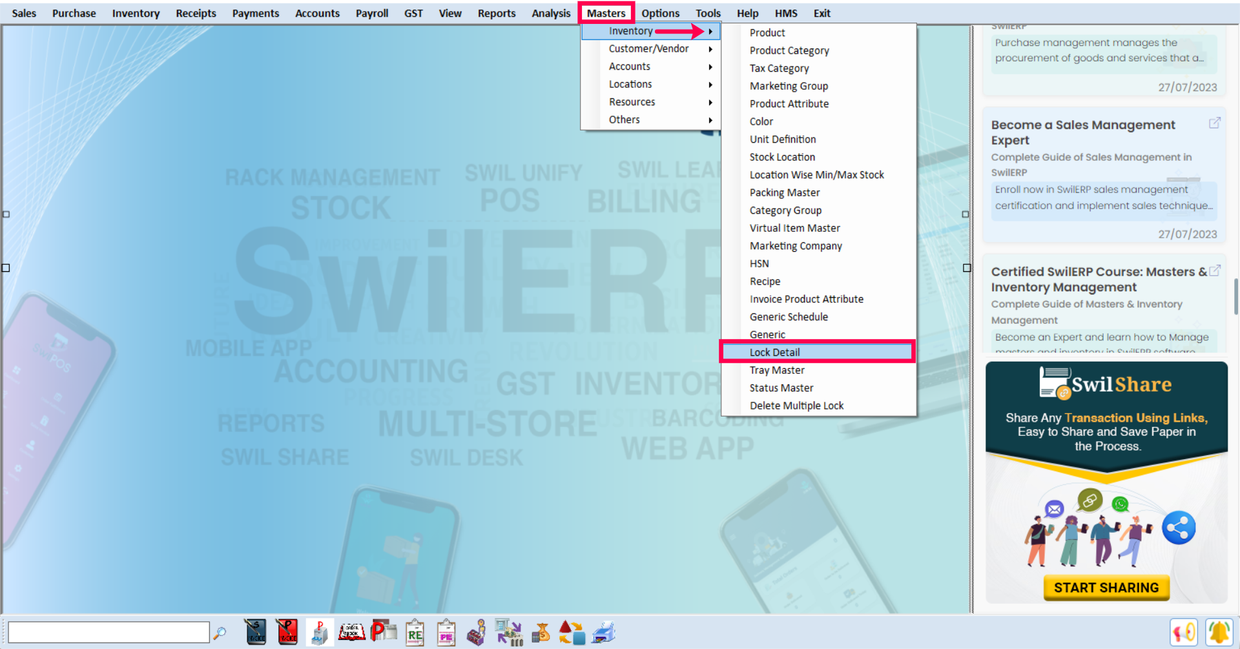The height and width of the screenshot is (649, 1240).
Task: Open the Accounts menu in menu bar
Action: [317, 13]
